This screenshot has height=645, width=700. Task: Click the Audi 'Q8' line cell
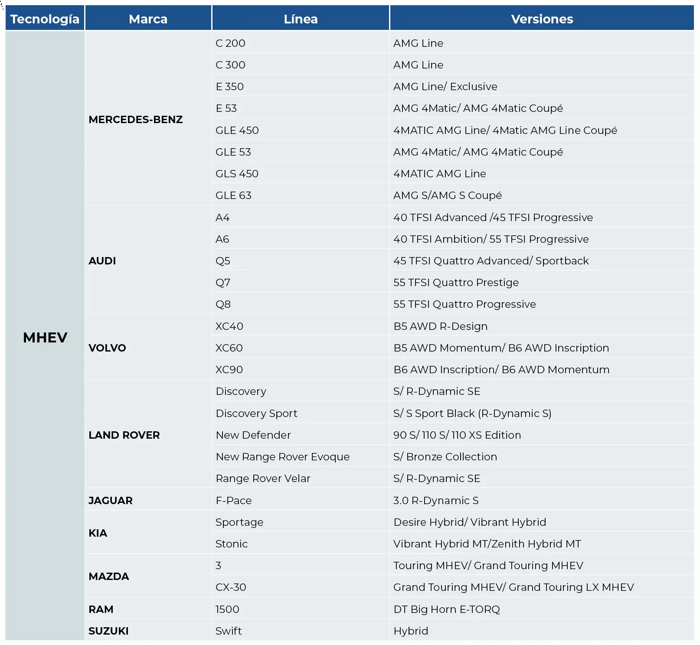[301, 304]
